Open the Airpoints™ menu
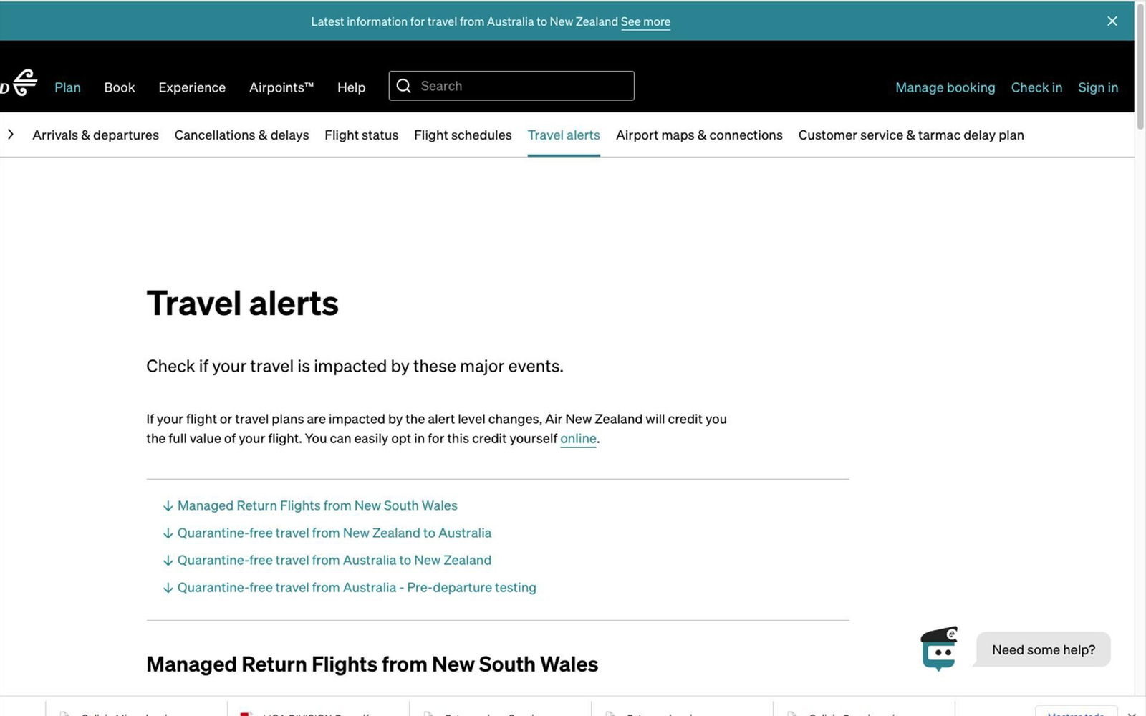 [281, 87]
